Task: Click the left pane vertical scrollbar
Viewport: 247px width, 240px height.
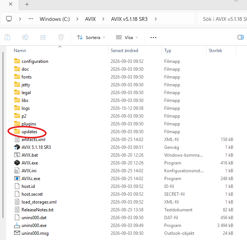Action: click(x=3, y=135)
